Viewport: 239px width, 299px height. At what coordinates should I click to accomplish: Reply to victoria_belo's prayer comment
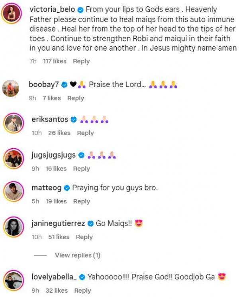tap(81, 61)
